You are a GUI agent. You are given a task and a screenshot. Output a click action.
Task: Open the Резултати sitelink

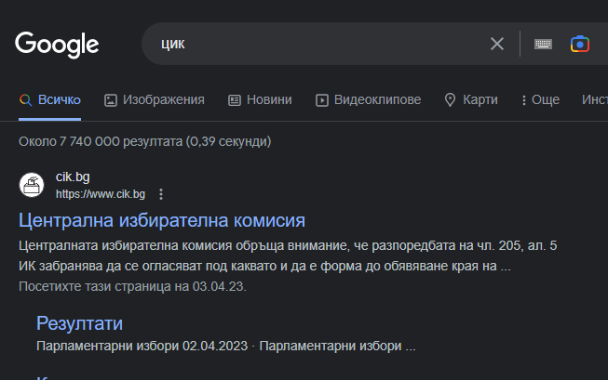click(x=79, y=323)
